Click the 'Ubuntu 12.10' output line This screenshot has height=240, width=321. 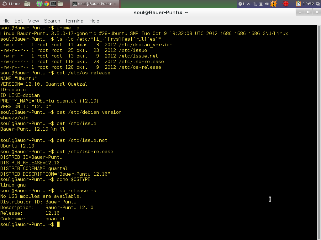point(17,146)
